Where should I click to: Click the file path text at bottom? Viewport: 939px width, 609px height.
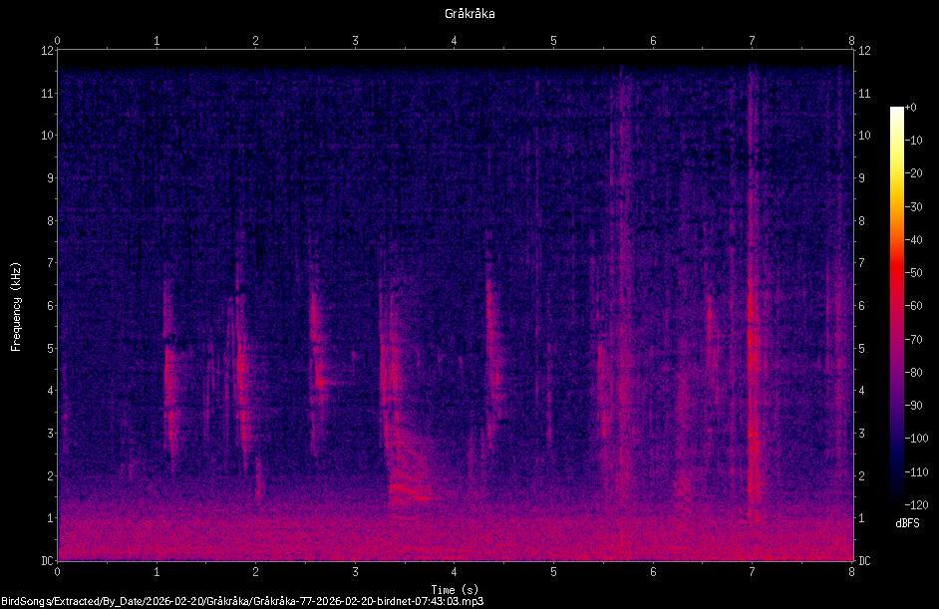[x=242, y=601]
